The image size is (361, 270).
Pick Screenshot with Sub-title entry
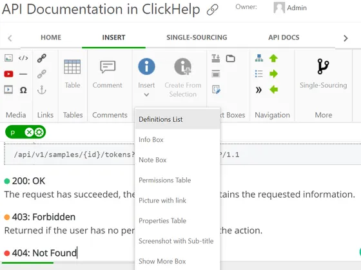pos(177,241)
